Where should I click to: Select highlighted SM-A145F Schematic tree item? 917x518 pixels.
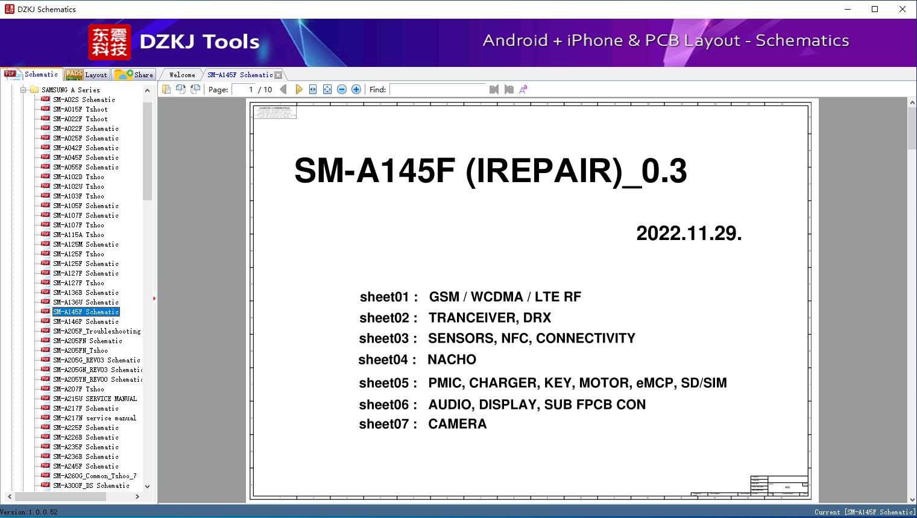[86, 312]
